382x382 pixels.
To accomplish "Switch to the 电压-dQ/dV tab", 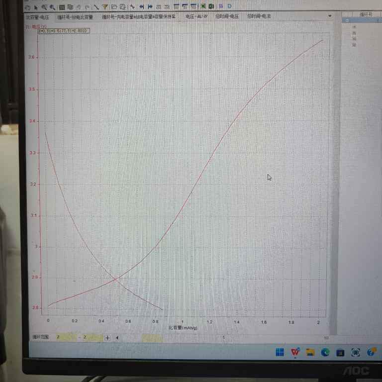I will tap(196, 16).
